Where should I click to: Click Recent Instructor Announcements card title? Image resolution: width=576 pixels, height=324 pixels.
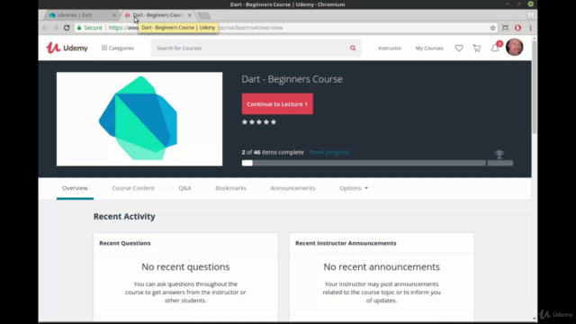click(346, 243)
